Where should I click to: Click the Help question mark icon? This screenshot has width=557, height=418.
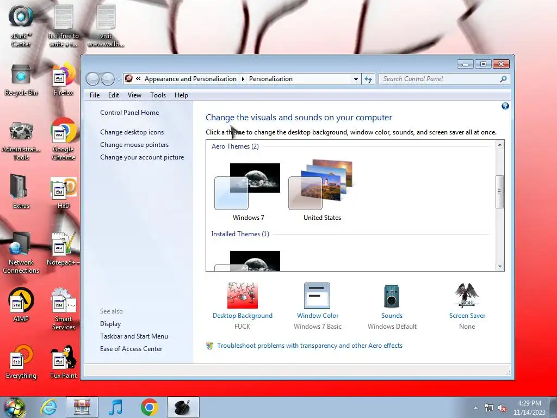click(505, 106)
